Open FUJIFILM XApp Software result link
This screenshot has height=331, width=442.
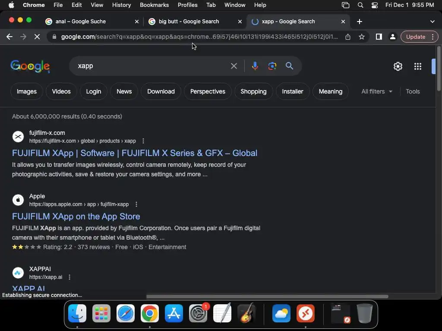pyautogui.click(x=135, y=153)
